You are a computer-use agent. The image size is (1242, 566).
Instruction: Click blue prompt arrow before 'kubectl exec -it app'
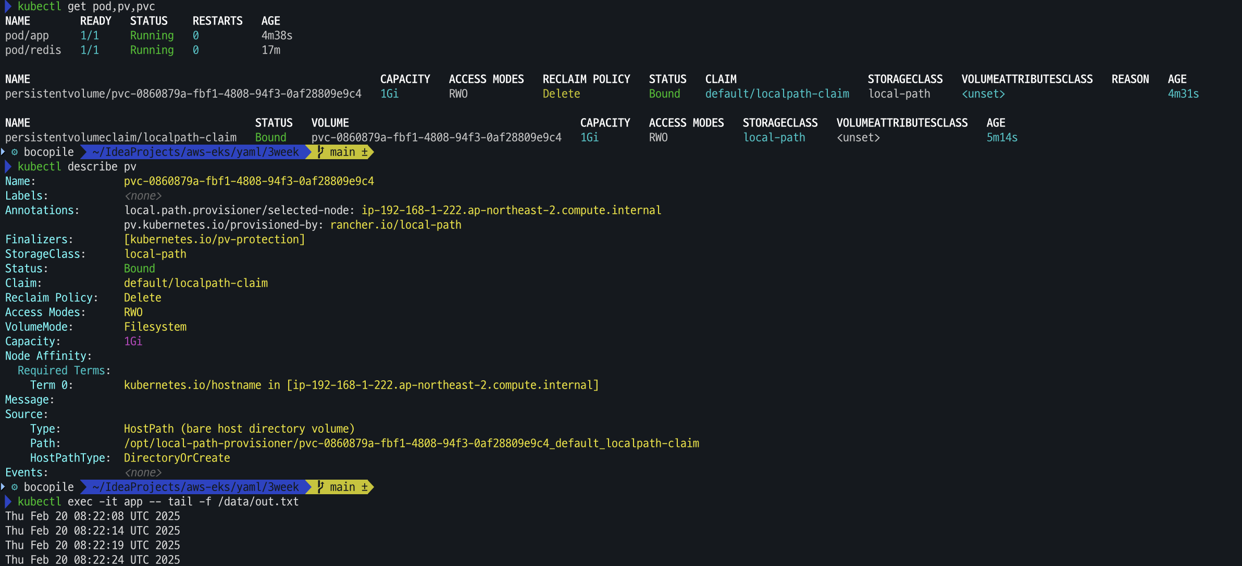(x=8, y=502)
